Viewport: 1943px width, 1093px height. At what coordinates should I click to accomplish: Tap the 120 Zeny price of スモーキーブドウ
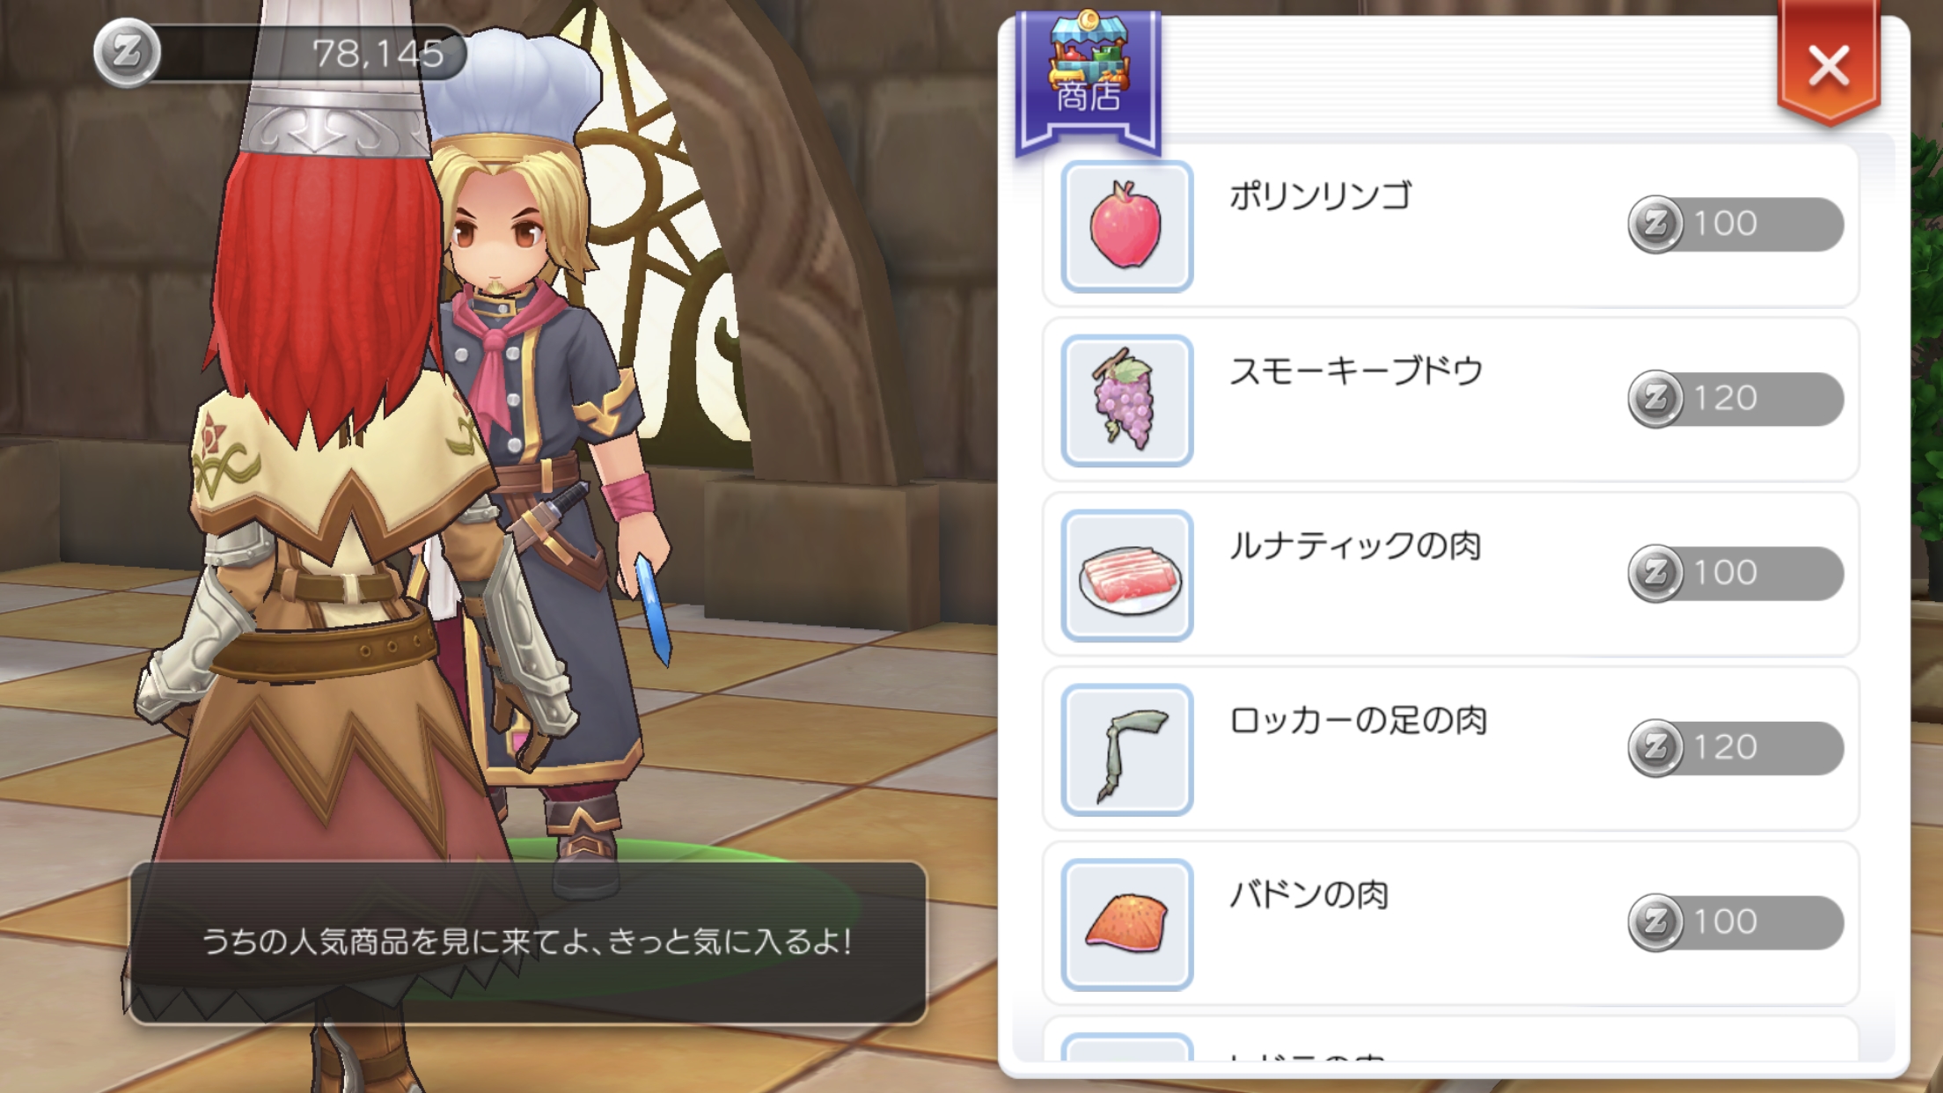(1735, 399)
